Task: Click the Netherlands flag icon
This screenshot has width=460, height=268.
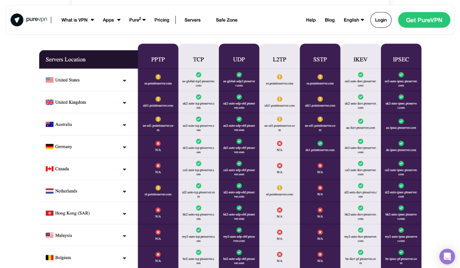Action: 49,191
